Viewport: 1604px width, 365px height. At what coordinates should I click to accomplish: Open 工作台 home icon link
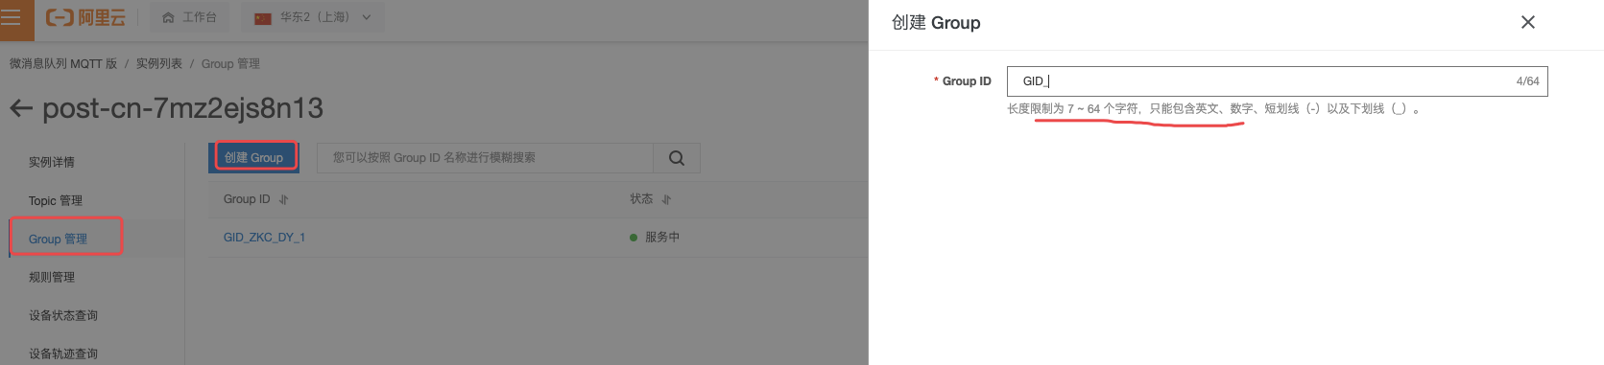tap(189, 17)
